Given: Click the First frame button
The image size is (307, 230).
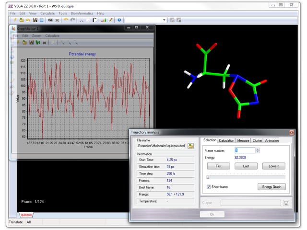Looking at the screenshot, I should [219, 166].
